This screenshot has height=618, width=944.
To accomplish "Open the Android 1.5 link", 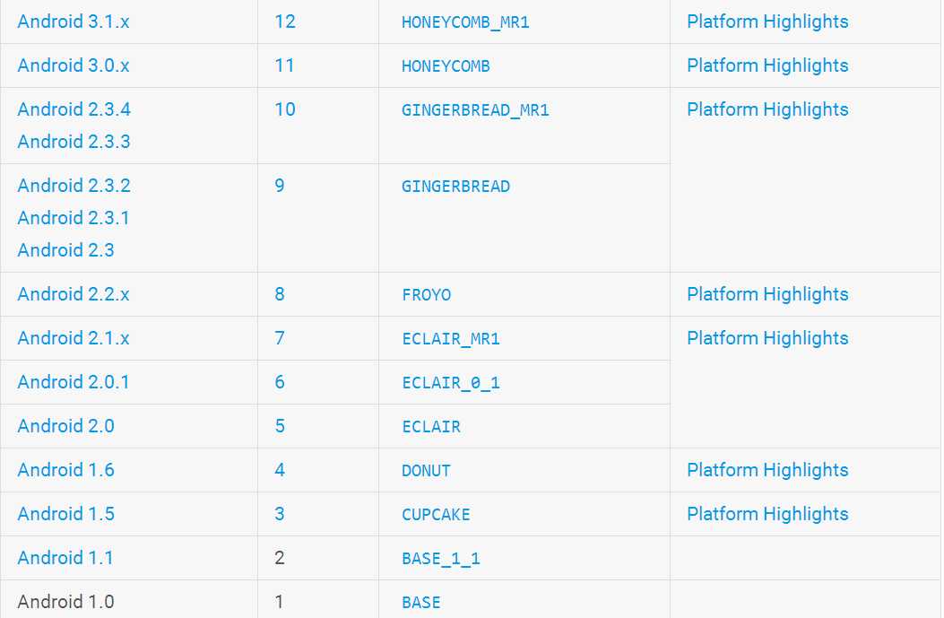I will point(65,514).
